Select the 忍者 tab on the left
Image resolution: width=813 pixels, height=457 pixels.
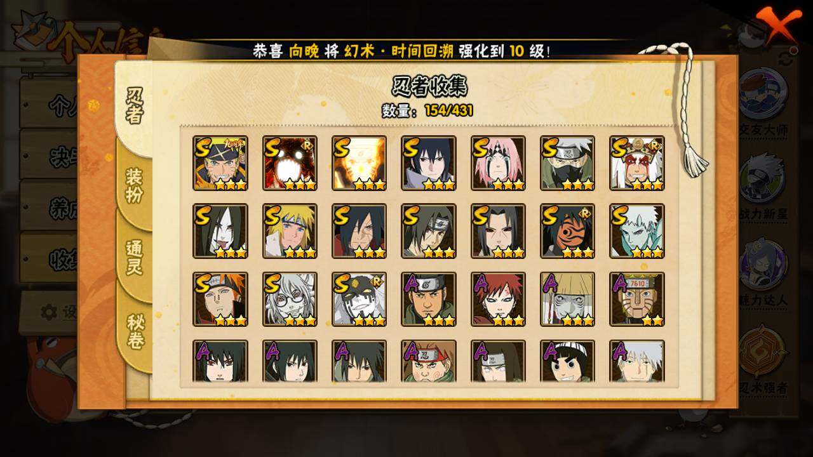tap(133, 106)
